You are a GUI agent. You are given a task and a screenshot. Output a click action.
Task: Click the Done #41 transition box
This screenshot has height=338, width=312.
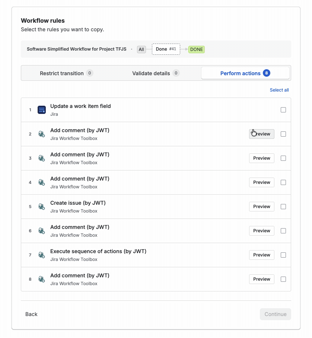coord(166,49)
